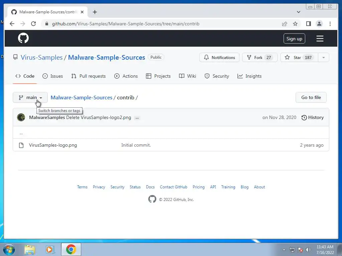Viewport: 342px width, 256px height.
Task: Open the Virus-Samples owner link
Action: (x=42, y=57)
